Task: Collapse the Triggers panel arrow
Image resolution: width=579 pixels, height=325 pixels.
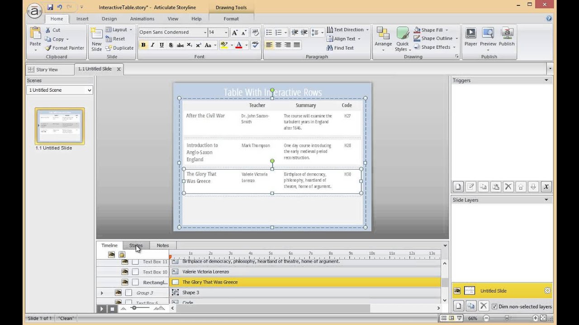Action: [x=546, y=80]
